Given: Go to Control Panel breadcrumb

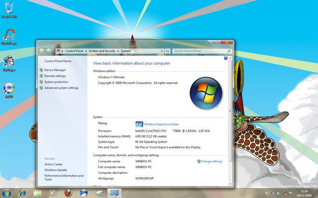Looking at the screenshot, I should point(74,51).
